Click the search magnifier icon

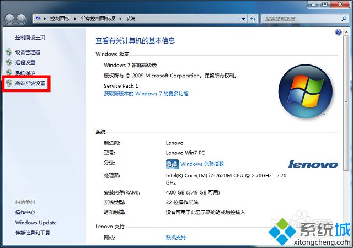click(344, 19)
